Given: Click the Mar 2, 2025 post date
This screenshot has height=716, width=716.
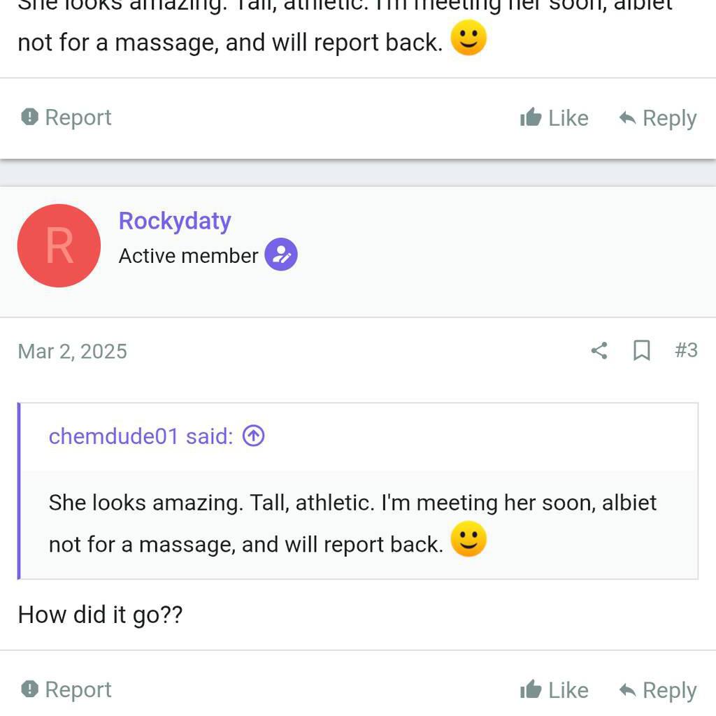Looking at the screenshot, I should (73, 351).
